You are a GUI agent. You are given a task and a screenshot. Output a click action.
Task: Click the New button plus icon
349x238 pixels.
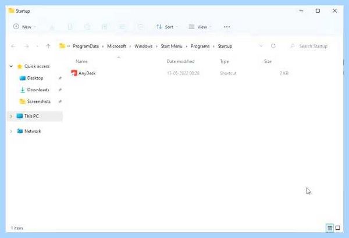16,27
